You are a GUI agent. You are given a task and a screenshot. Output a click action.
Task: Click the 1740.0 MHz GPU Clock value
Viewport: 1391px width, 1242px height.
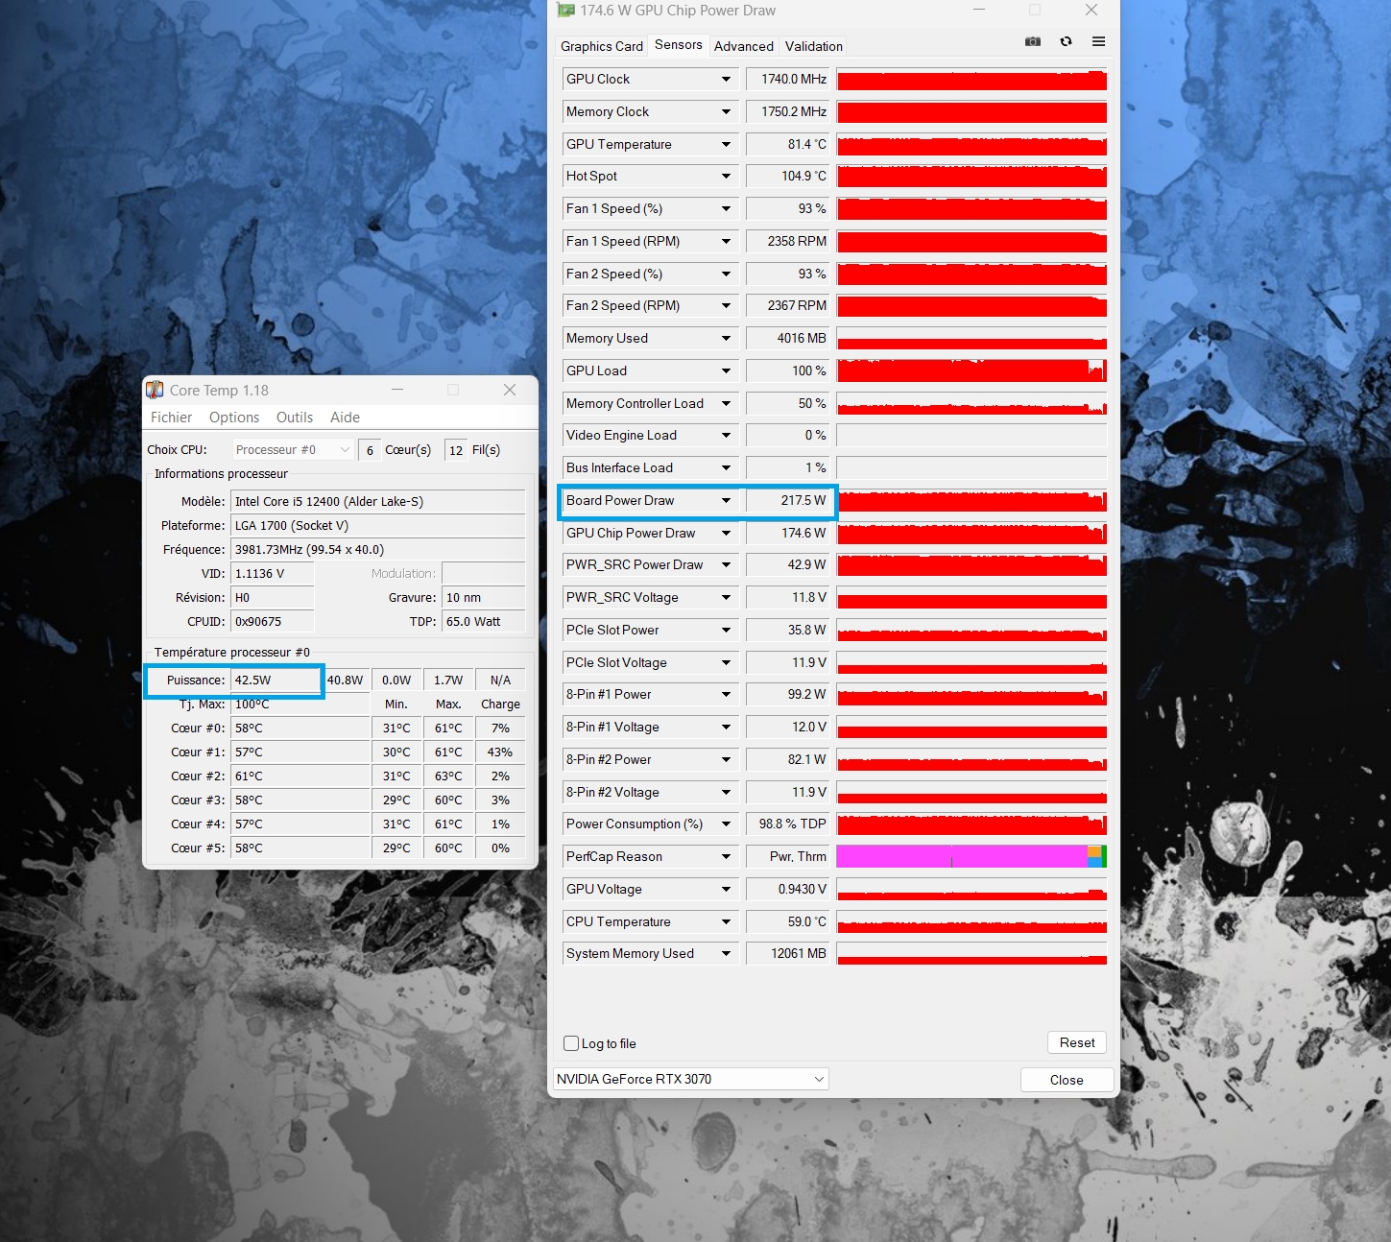pyautogui.click(x=788, y=79)
